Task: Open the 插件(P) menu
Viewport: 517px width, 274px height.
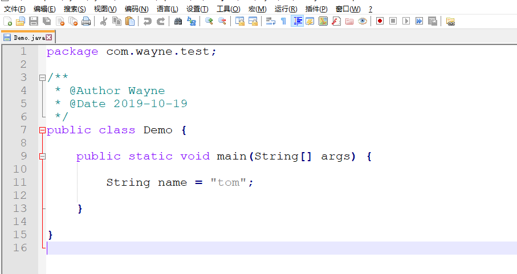Action: (316, 9)
